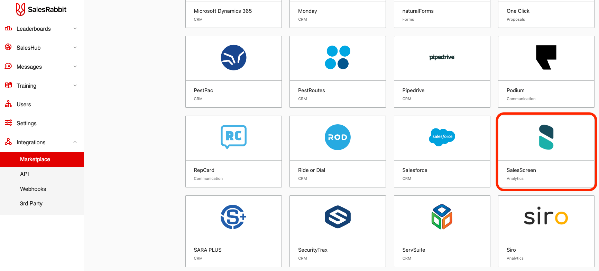Open the API submenu item
Screen dimensions: 599x271
click(x=42, y=174)
